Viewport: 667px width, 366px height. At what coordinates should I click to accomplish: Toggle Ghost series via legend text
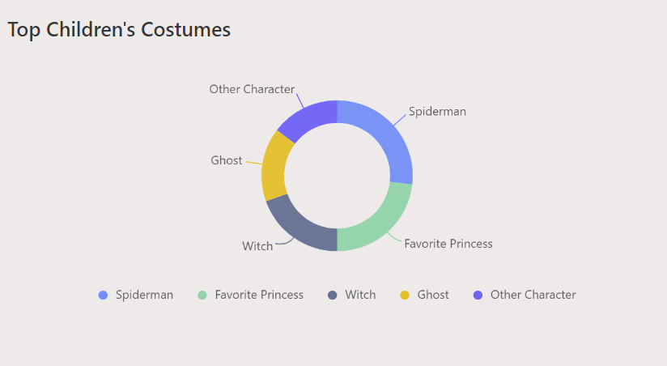click(432, 295)
